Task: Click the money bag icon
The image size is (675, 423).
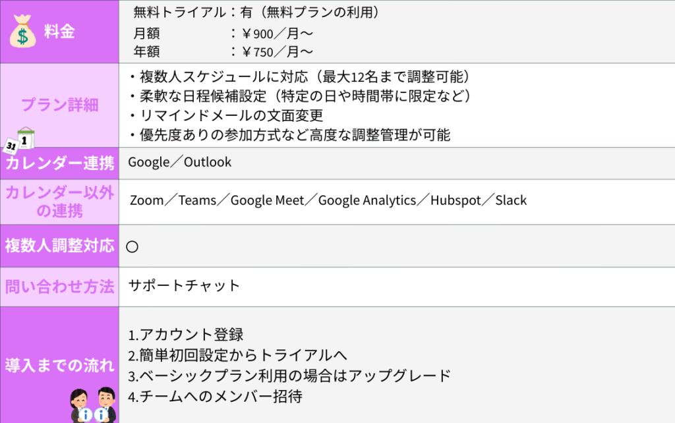Action: (22, 33)
